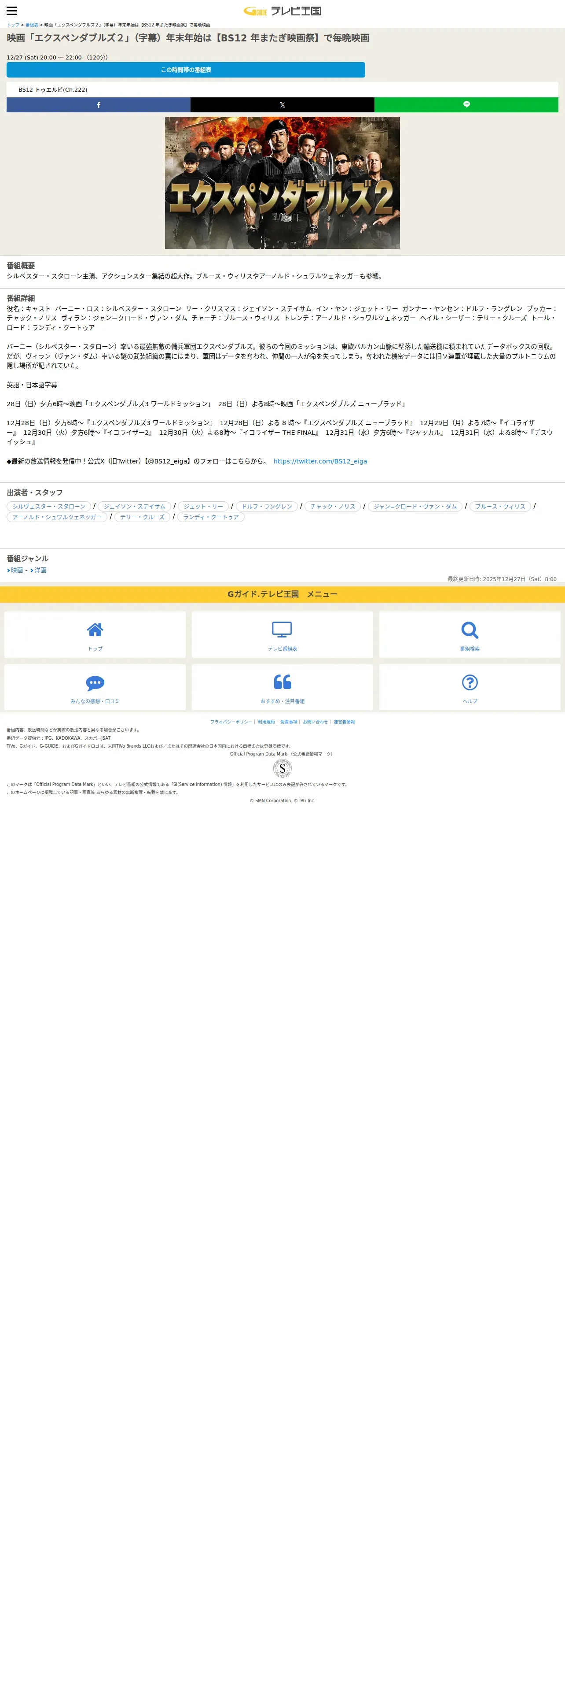Share on LINE icon button
This screenshot has width=565, height=1697.
click(466, 105)
